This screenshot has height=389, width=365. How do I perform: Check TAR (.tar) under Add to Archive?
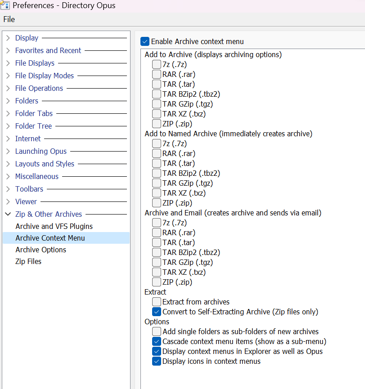point(157,84)
